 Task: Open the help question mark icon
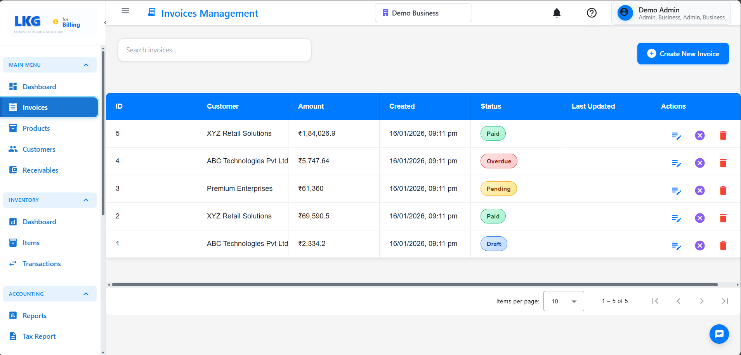click(x=591, y=13)
